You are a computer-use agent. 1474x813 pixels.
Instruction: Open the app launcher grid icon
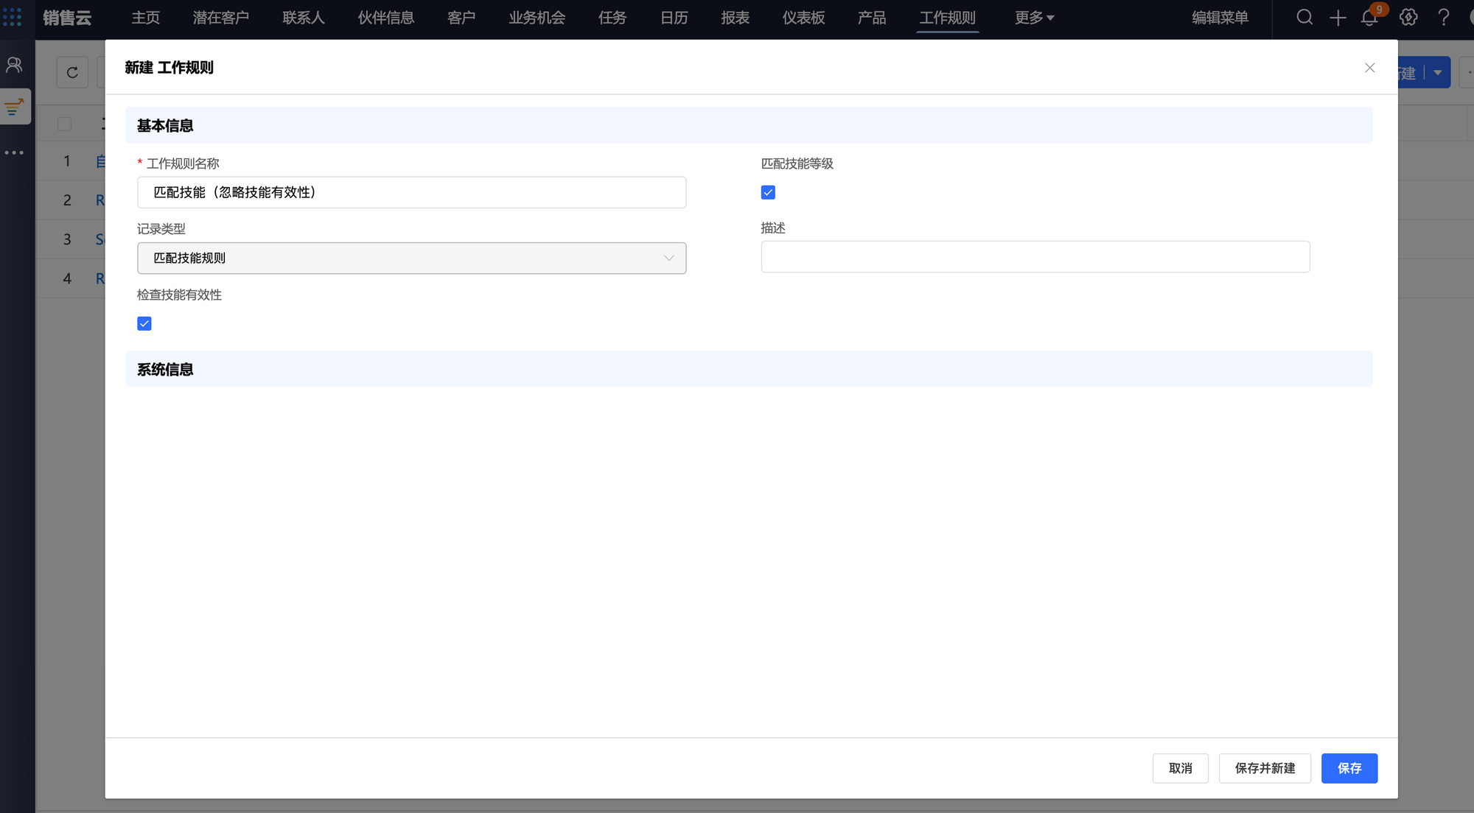(13, 16)
